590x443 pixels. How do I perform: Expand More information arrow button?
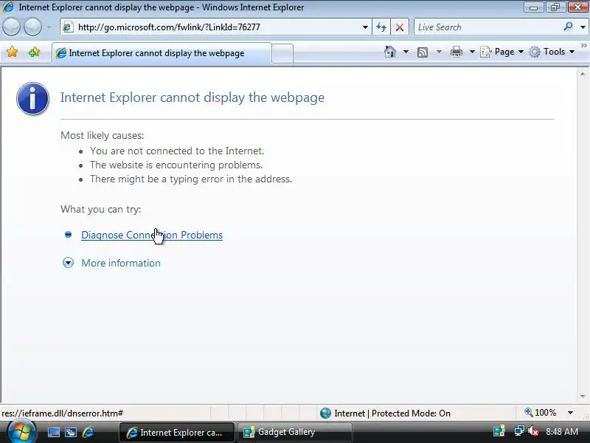(68, 263)
